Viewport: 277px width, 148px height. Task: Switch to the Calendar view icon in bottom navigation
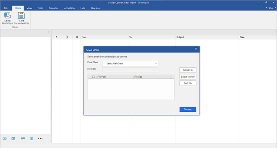14,138
